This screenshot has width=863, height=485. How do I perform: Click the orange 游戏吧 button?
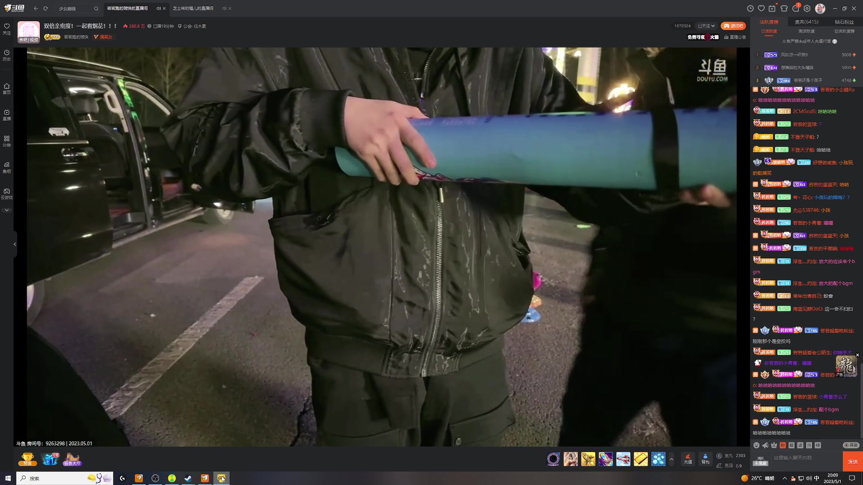coord(733,26)
